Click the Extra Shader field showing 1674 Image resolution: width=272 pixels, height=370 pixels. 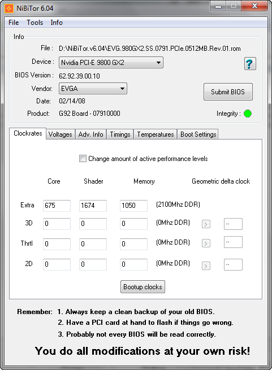tap(93, 206)
